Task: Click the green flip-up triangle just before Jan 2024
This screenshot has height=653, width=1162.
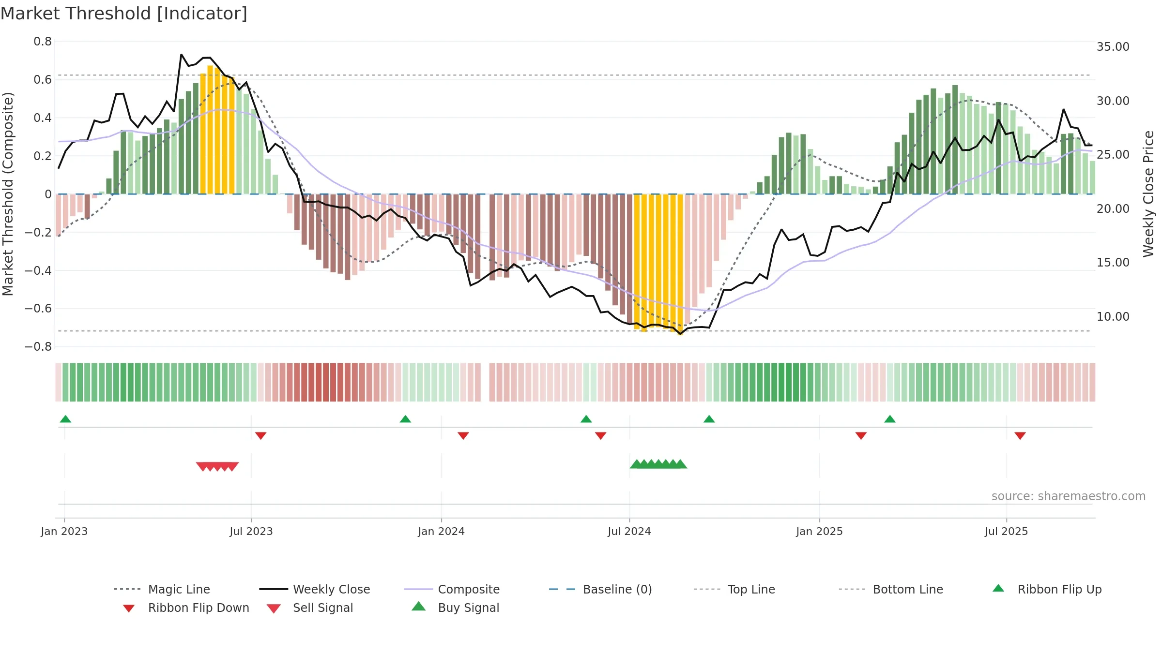Action: (405, 419)
